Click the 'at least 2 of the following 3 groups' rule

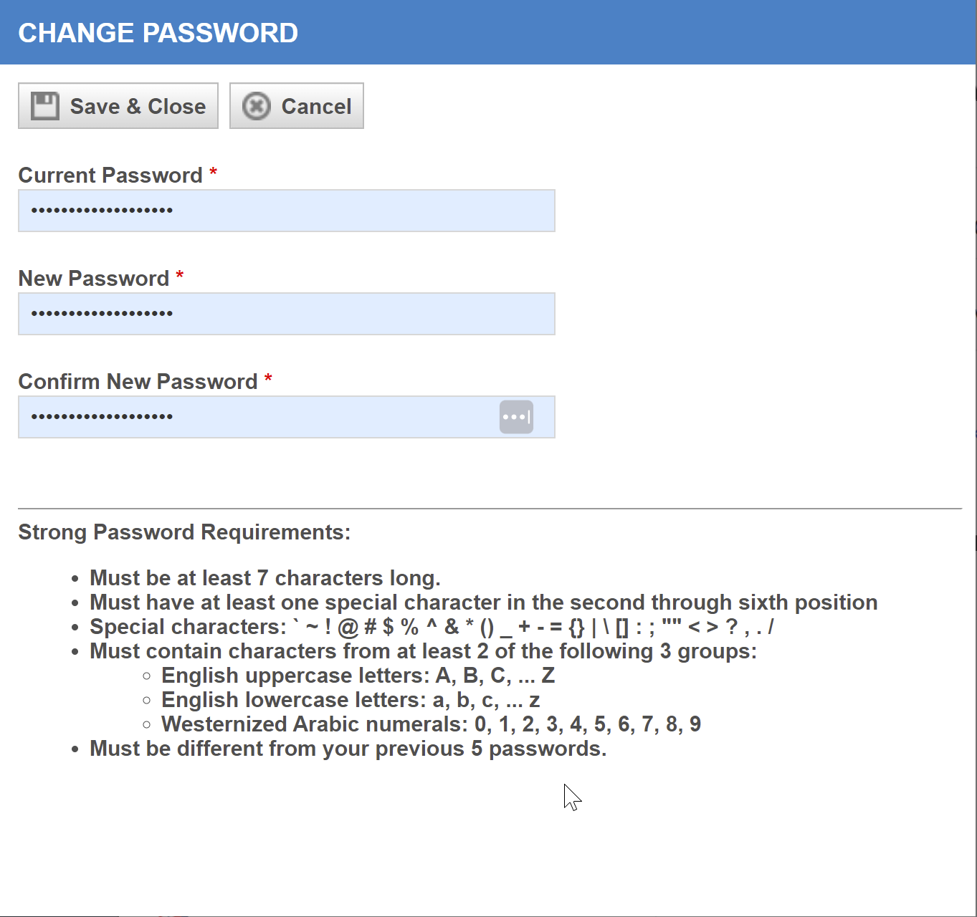tap(423, 651)
